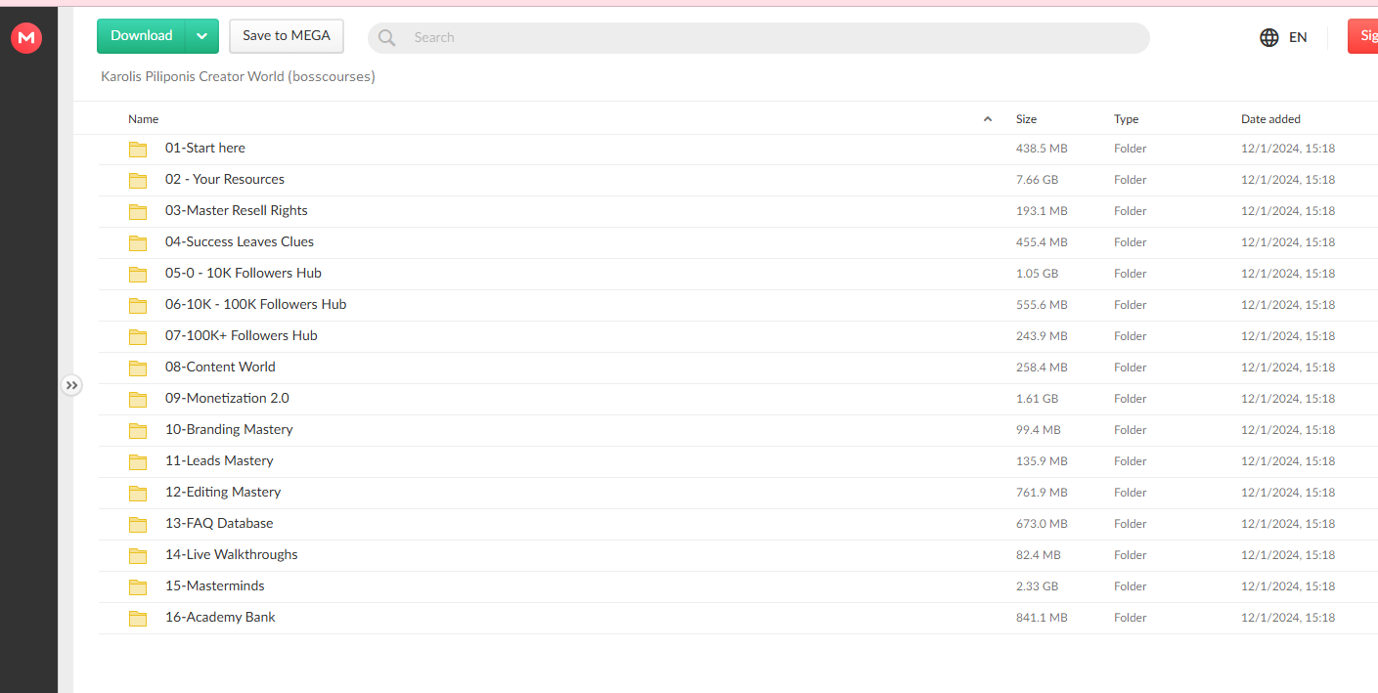The image size is (1378, 693).
Task: Click the 12-Editing Mastery folder icon
Action: click(x=138, y=493)
